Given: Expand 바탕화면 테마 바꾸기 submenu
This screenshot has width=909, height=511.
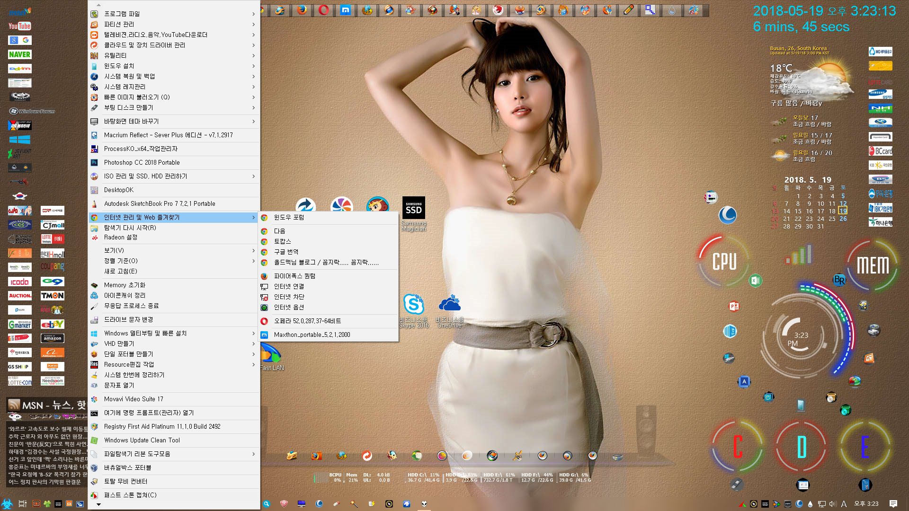Looking at the screenshot, I should pyautogui.click(x=174, y=121).
